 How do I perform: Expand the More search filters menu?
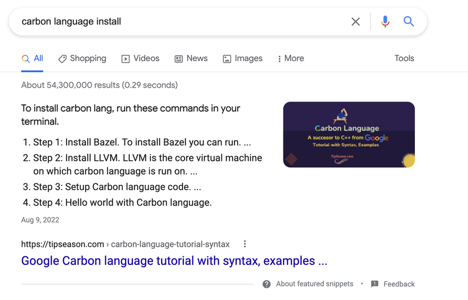[x=290, y=58]
